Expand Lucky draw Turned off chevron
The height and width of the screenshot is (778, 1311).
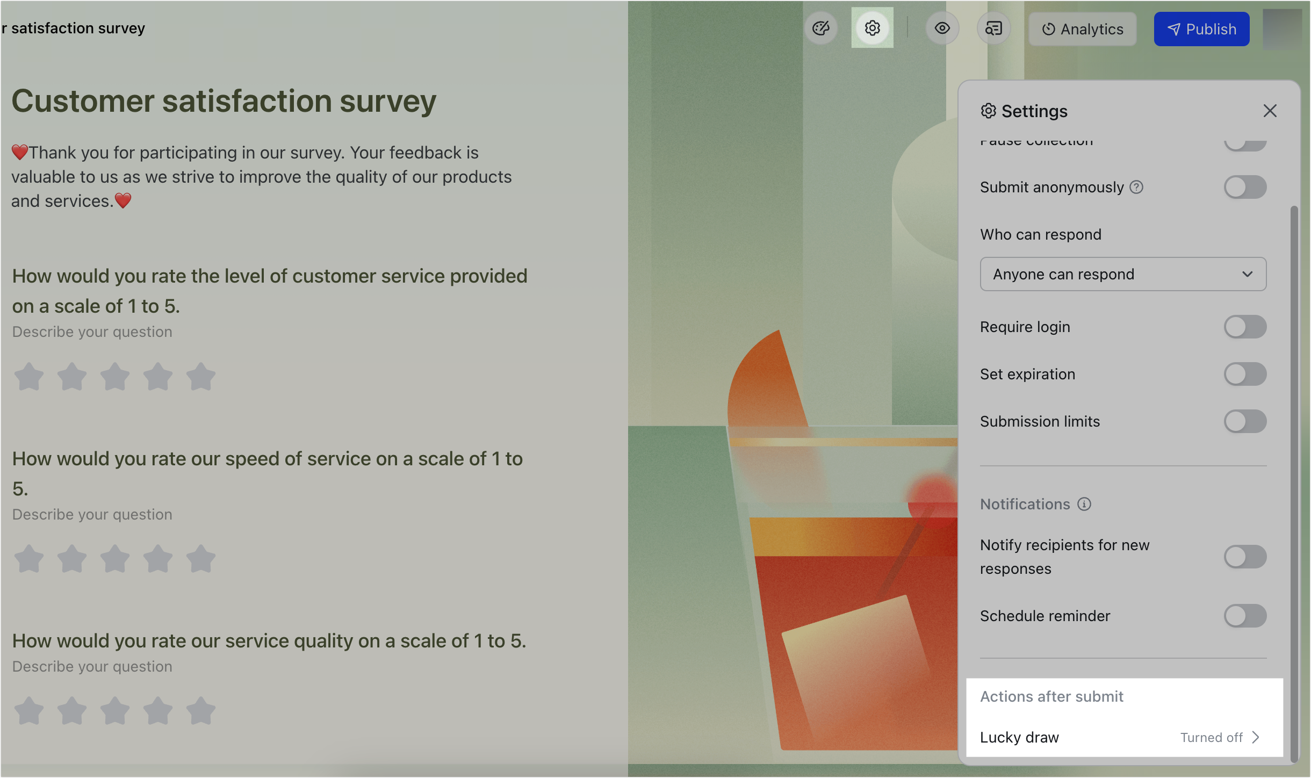1255,737
